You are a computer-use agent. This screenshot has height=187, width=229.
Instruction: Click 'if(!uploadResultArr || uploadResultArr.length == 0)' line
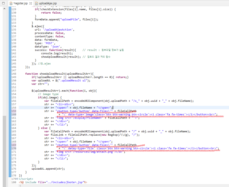click(80, 77)
